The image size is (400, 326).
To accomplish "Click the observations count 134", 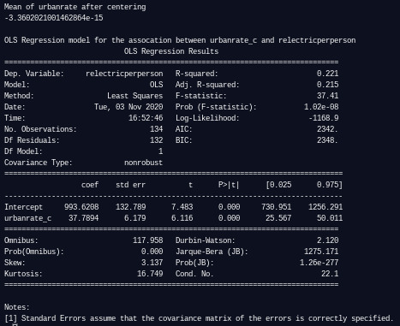I will coord(157,129).
